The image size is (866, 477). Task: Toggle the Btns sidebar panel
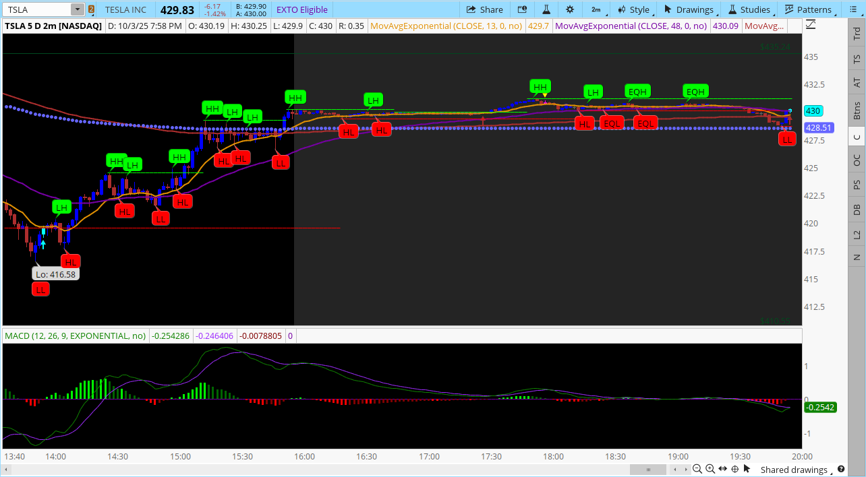pyautogui.click(x=857, y=110)
